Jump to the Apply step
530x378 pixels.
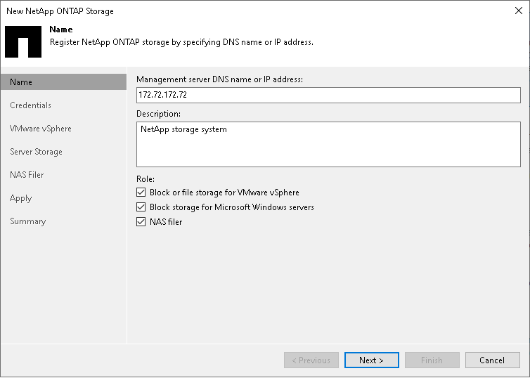tap(20, 198)
